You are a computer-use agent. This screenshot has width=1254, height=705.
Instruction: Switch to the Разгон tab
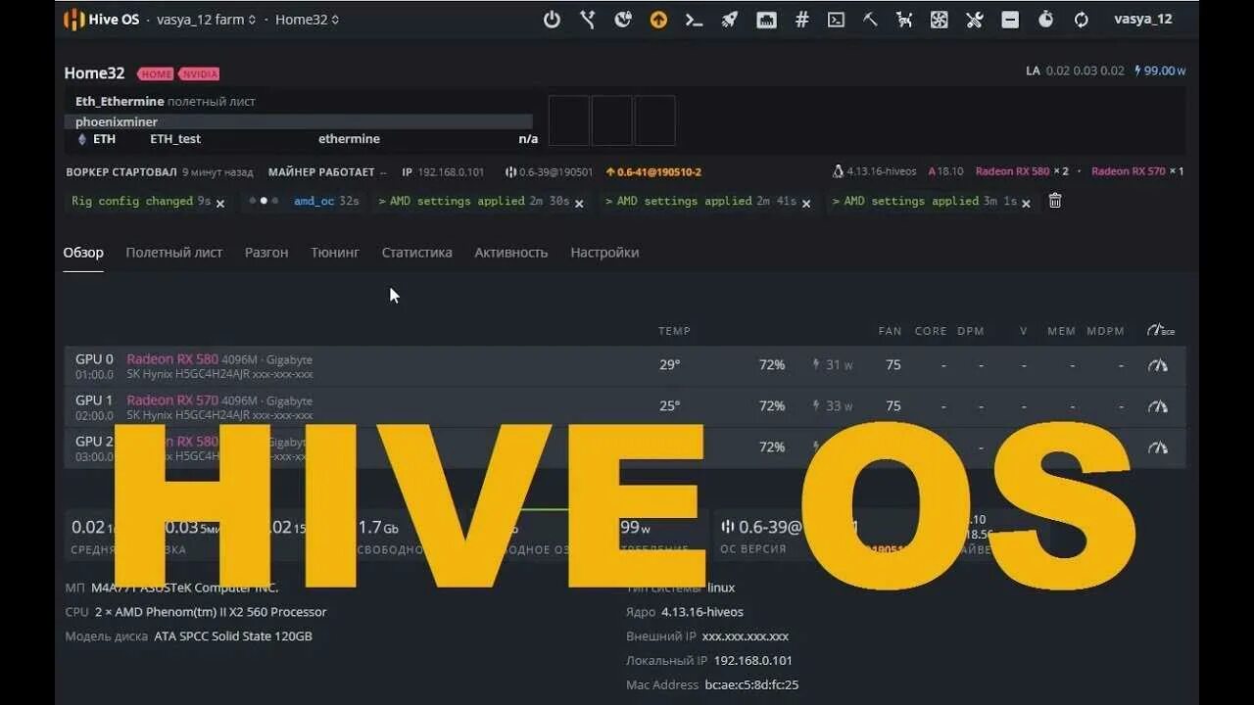click(266, 253)
